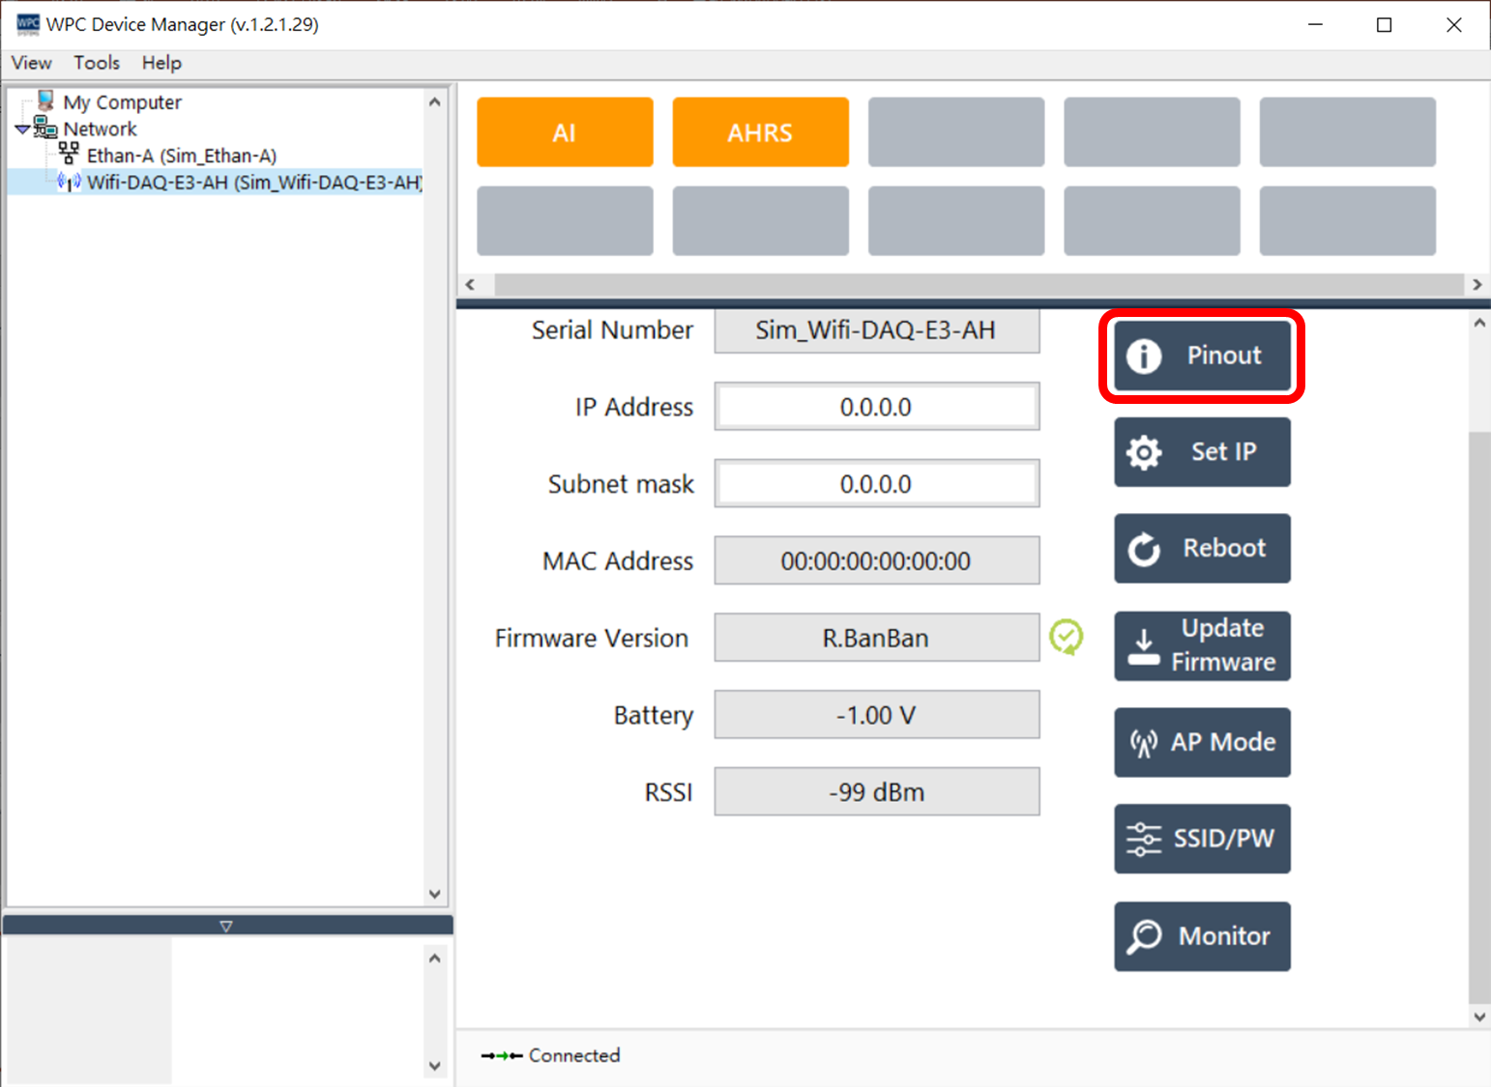Image resolution: width=1491 pixels, height=1087 pixels.
Task: Select the AI module button
Action: click(x=565, y=132)
